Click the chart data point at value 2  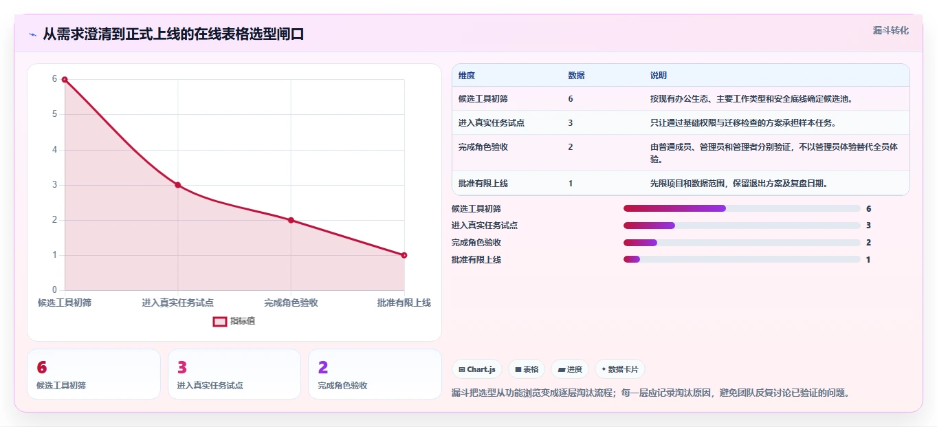(291, 220)
